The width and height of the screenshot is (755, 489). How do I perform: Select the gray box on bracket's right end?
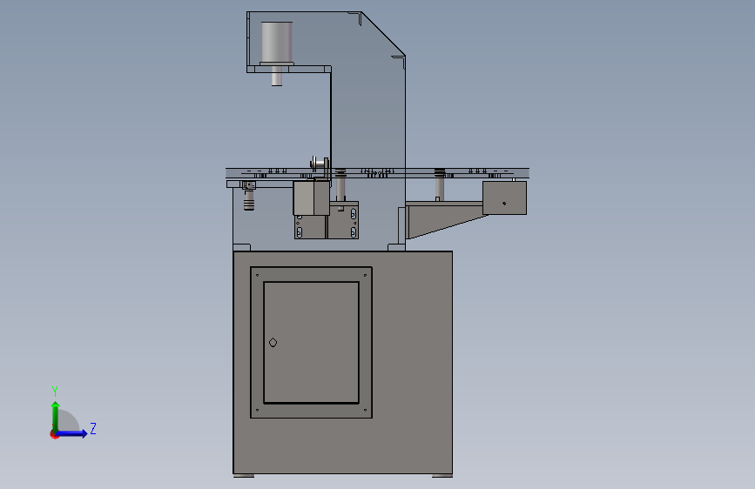(504, 198)
